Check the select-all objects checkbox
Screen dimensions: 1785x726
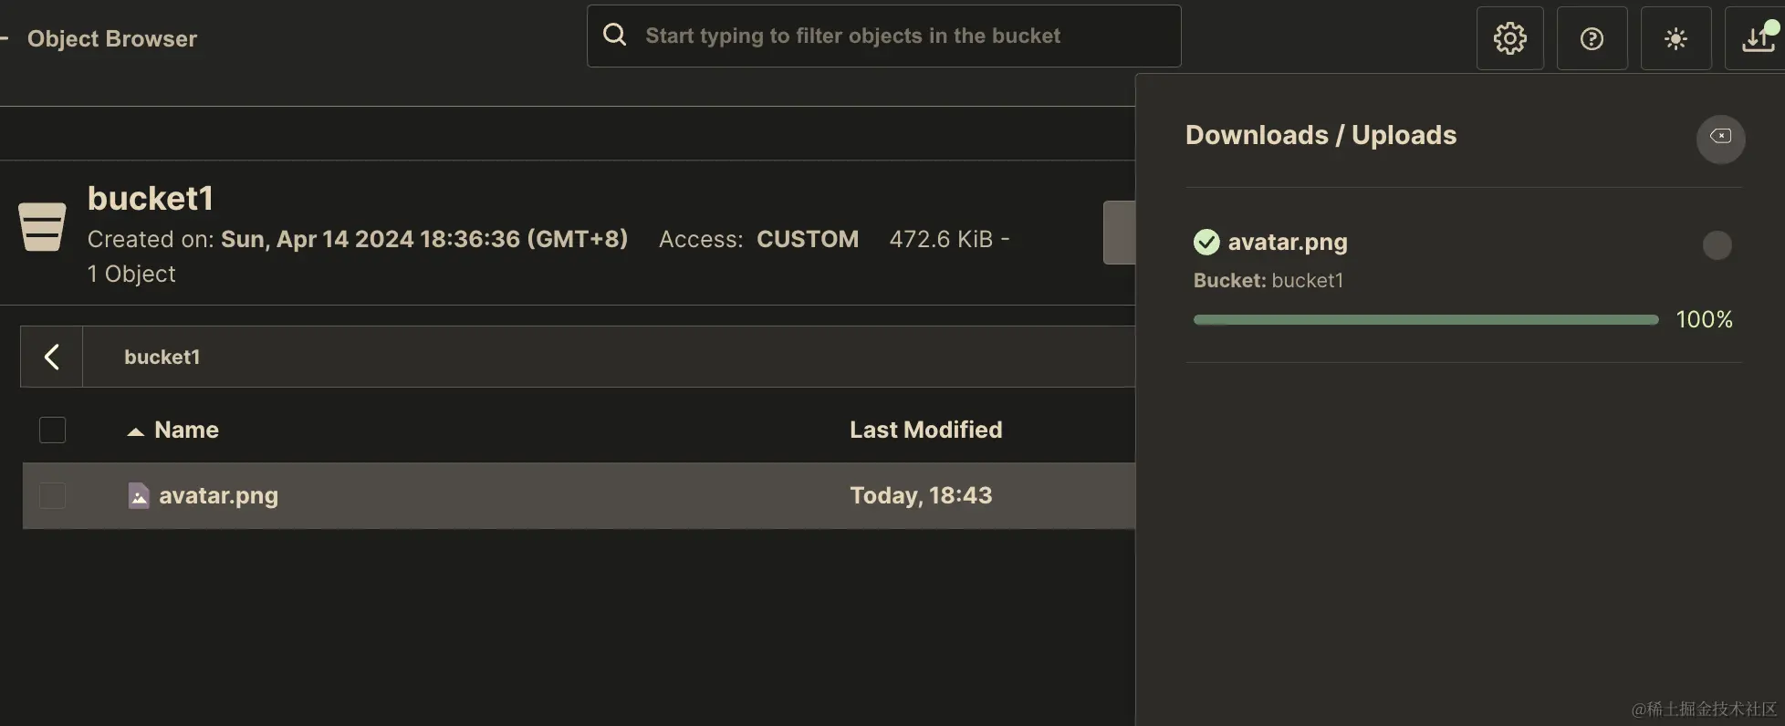pos(53,430)
